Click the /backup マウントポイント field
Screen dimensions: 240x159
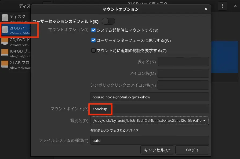pos(150,109)
